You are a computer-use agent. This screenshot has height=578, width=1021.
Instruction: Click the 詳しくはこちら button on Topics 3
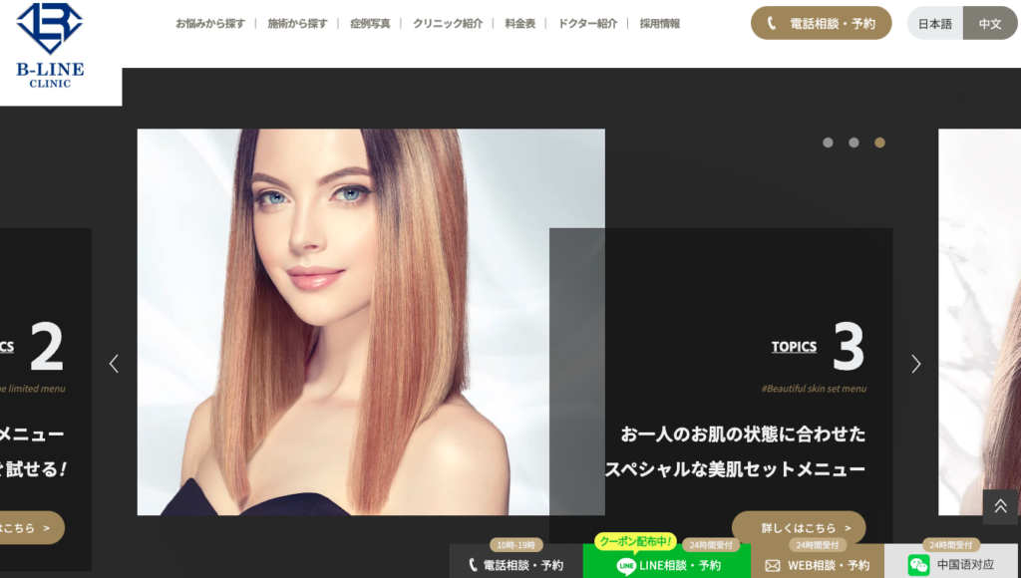click(x=799, y=528)
